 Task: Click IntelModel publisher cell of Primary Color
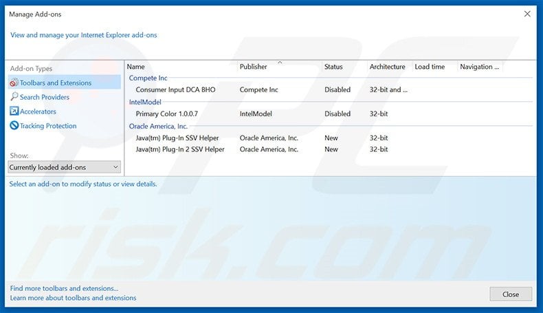click(x=256, y=114)
